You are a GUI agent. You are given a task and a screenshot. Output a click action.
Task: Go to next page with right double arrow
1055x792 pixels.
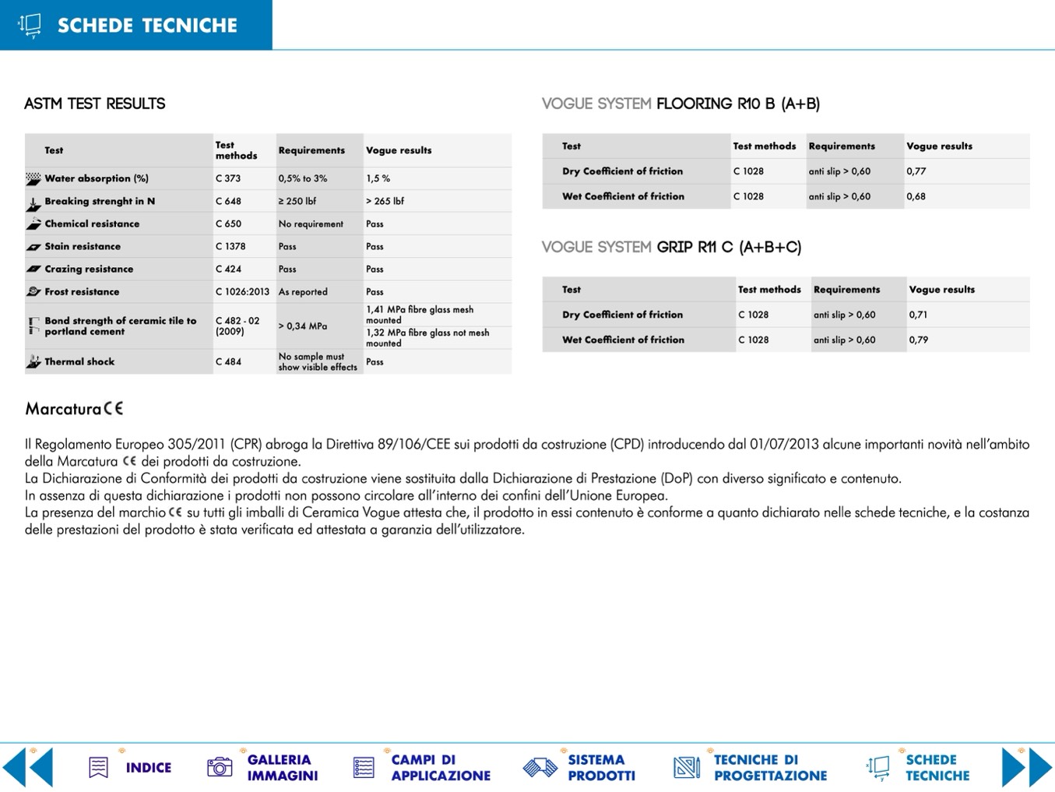tap(1026, 767)
